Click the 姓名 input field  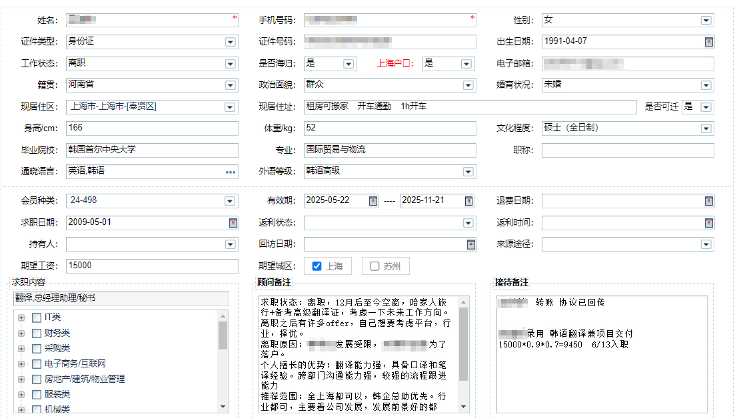[152, 20]
